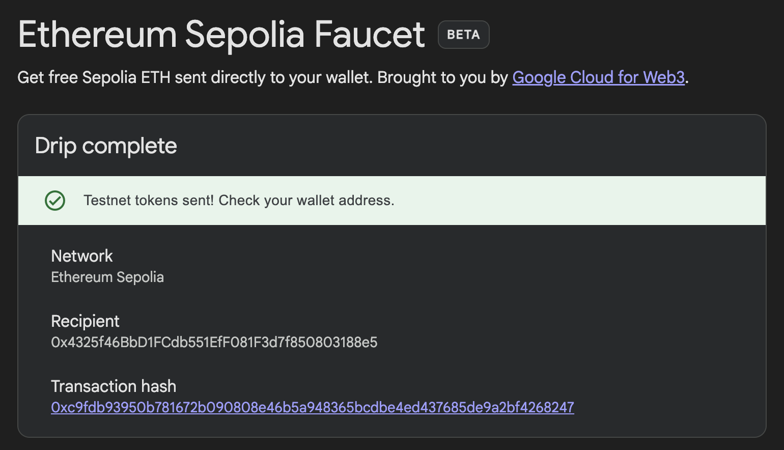784x450 pixels.
Task: Click 'Brought to you by' subtitle text
Action: coord(442,77)
